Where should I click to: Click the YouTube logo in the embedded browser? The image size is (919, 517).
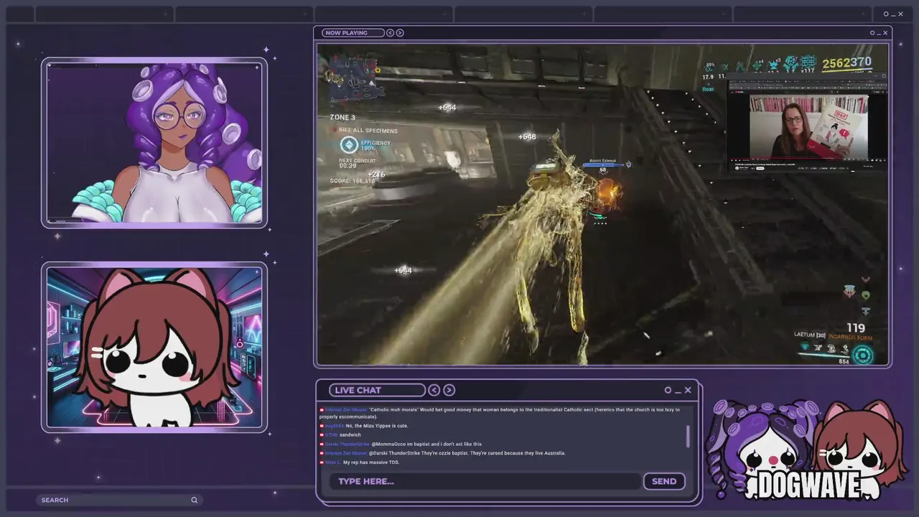[x=739, y=92]
